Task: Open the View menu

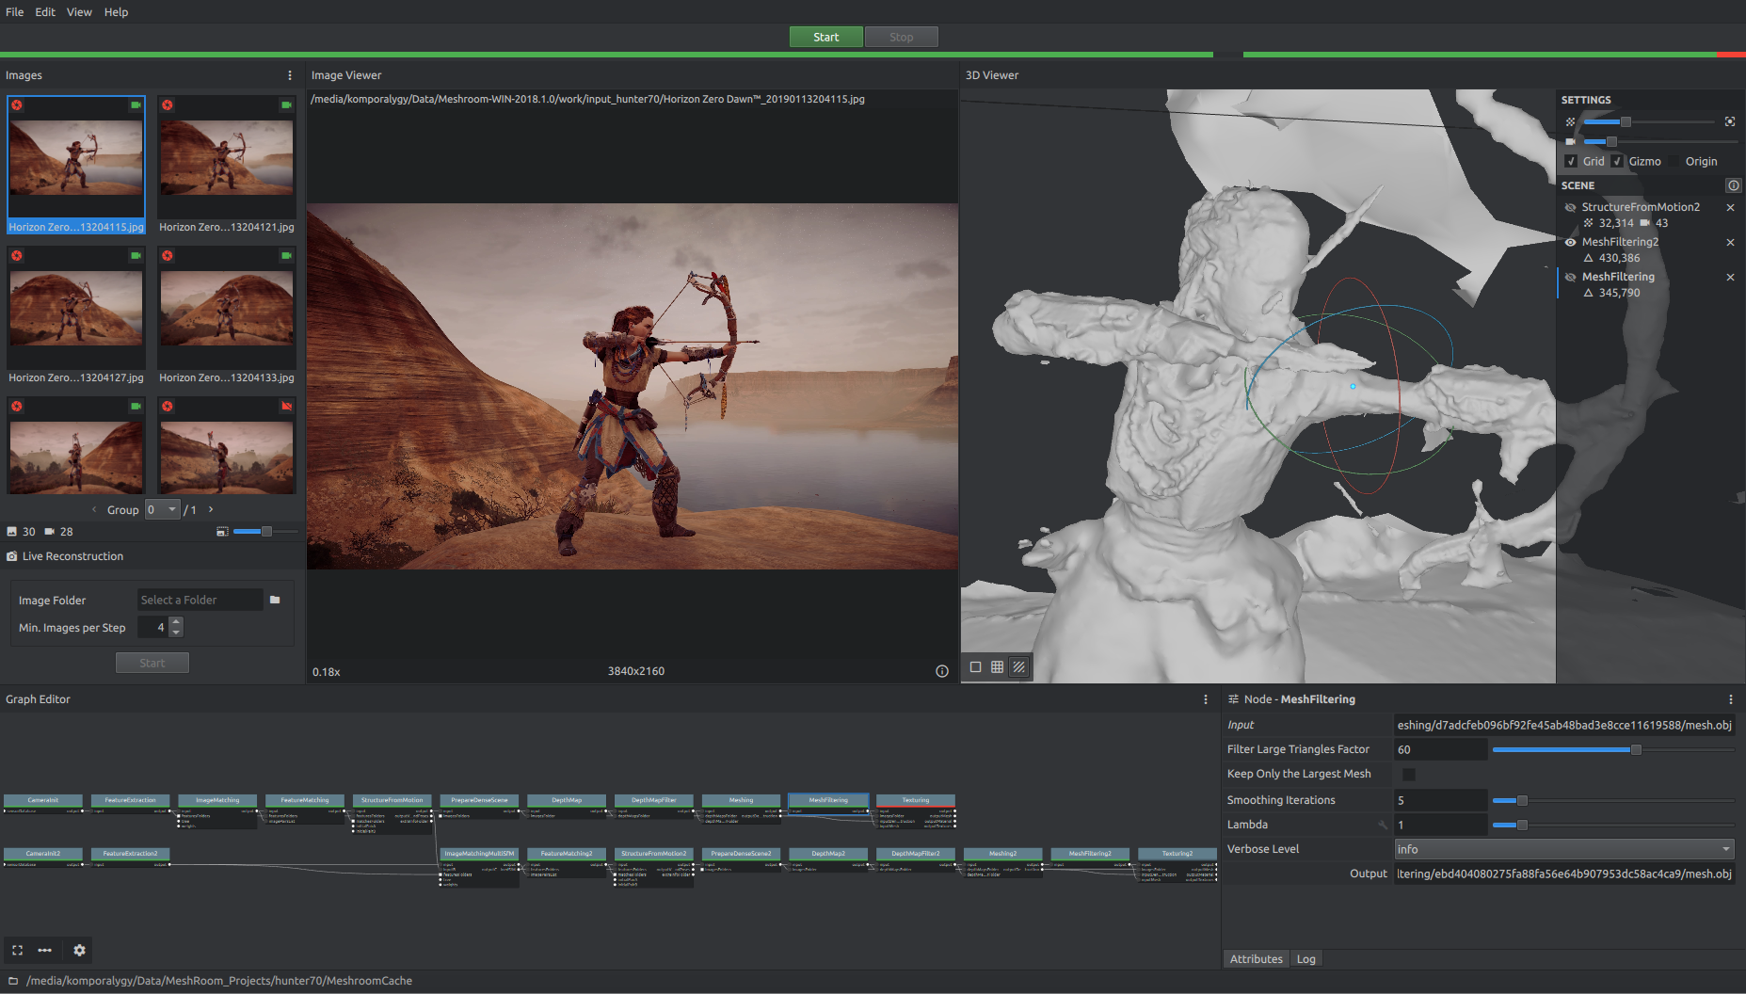Action: (x=79, y=12)
